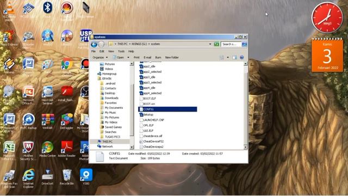This screenshot has height=196, width=348.
Task: Select the BOOT.ELF file
Action: pos(150,99)
